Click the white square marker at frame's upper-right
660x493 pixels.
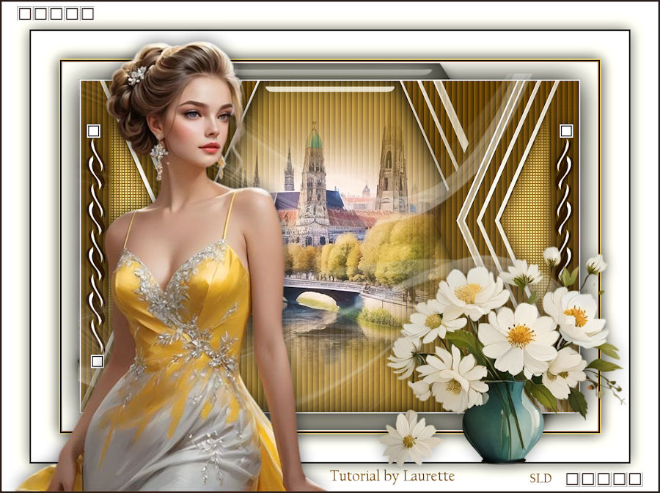click(566, 131)
